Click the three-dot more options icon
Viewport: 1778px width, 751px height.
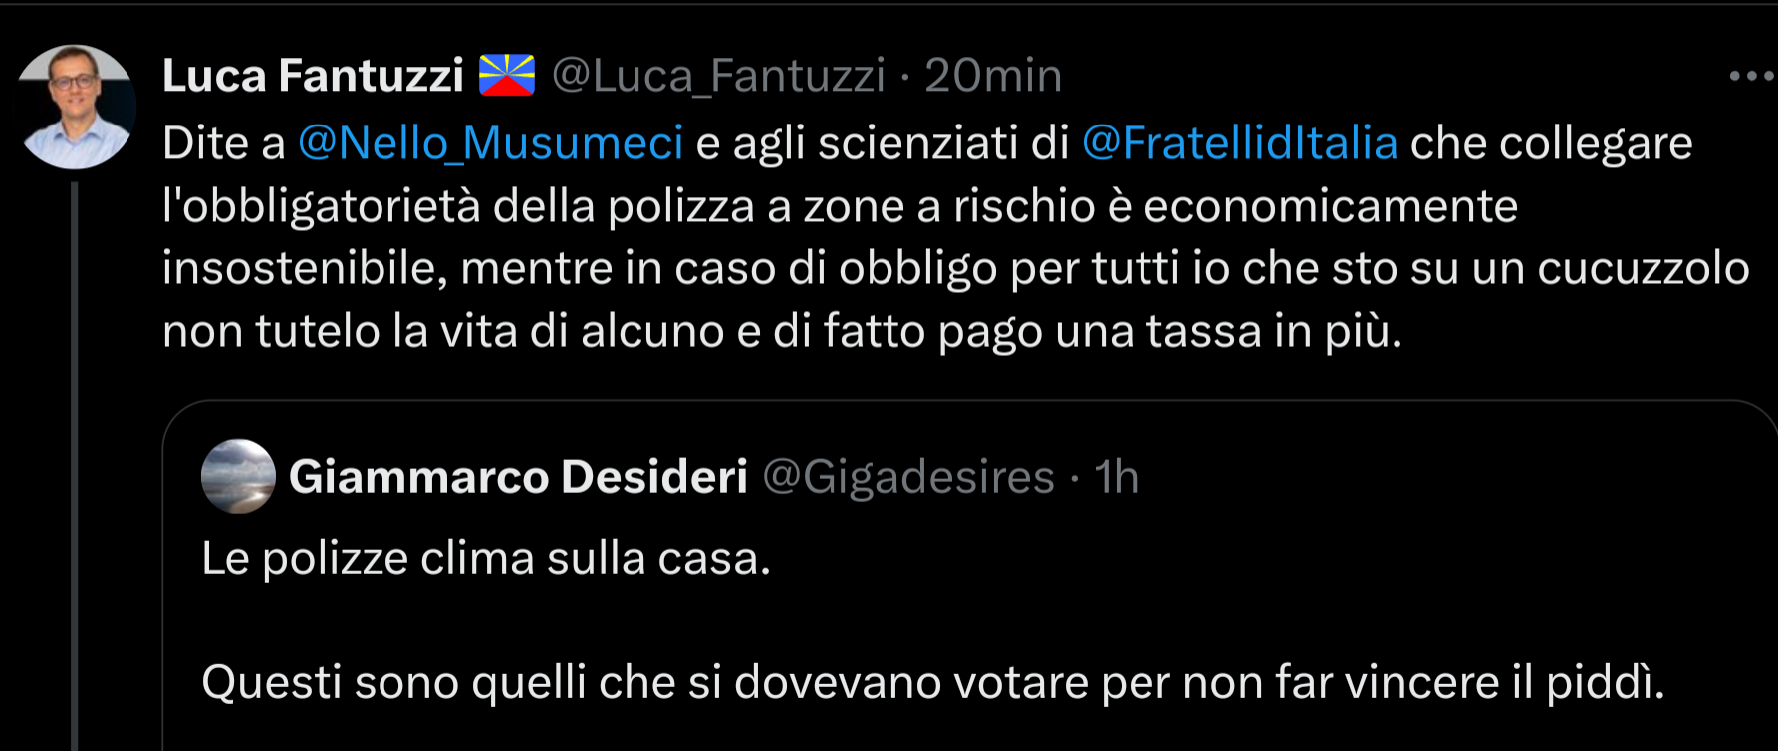point(1751,76)
